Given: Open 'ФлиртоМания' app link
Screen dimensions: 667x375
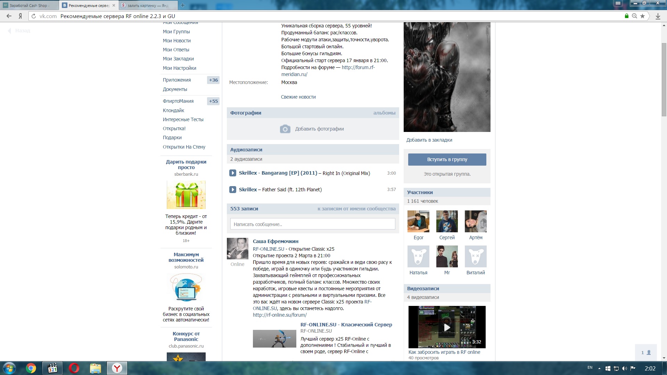Looking at the screenshot, I should [178, 101].
